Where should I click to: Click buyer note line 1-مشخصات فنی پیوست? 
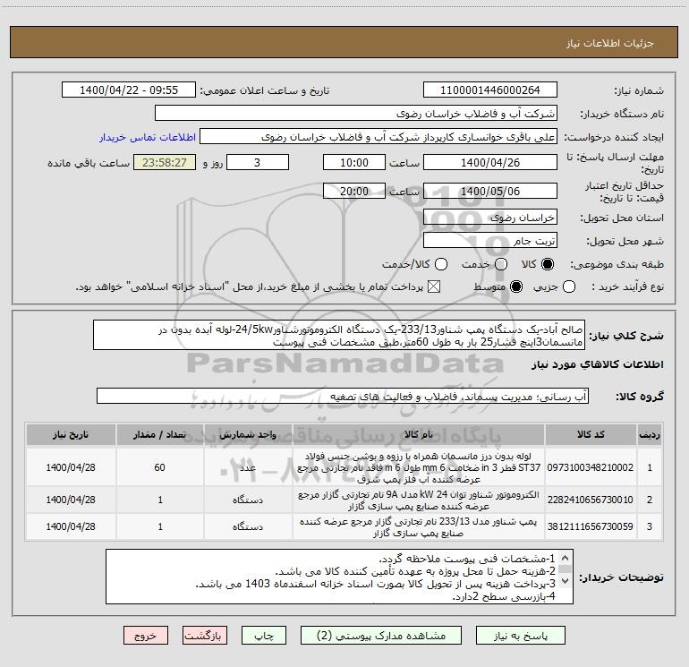click(x=467, y=559)
